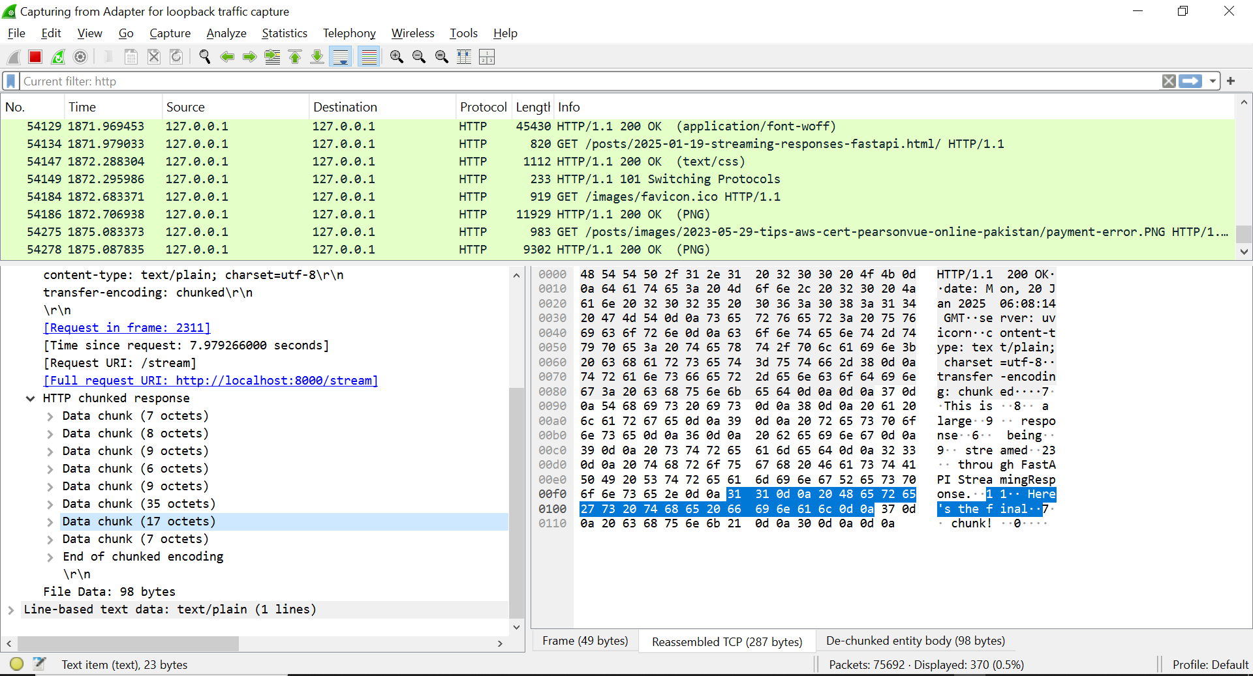Expand the Data chunk (8 octets) item

[x=50, y=434]
